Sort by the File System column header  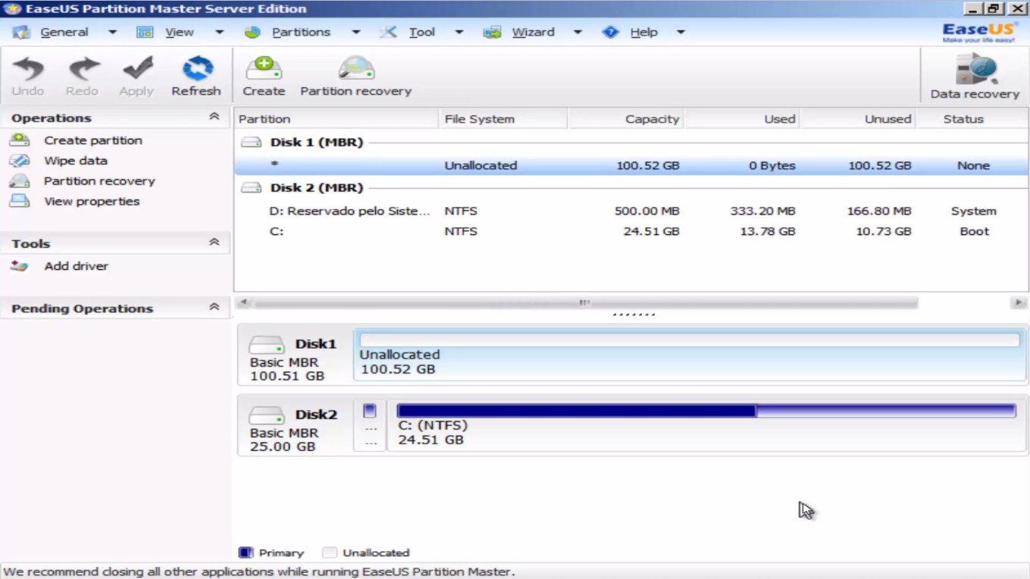(x=503, y=119)
